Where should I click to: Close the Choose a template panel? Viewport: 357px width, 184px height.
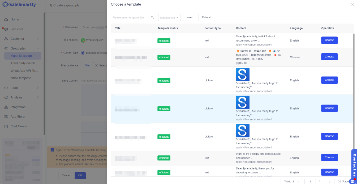pos(352,5)
